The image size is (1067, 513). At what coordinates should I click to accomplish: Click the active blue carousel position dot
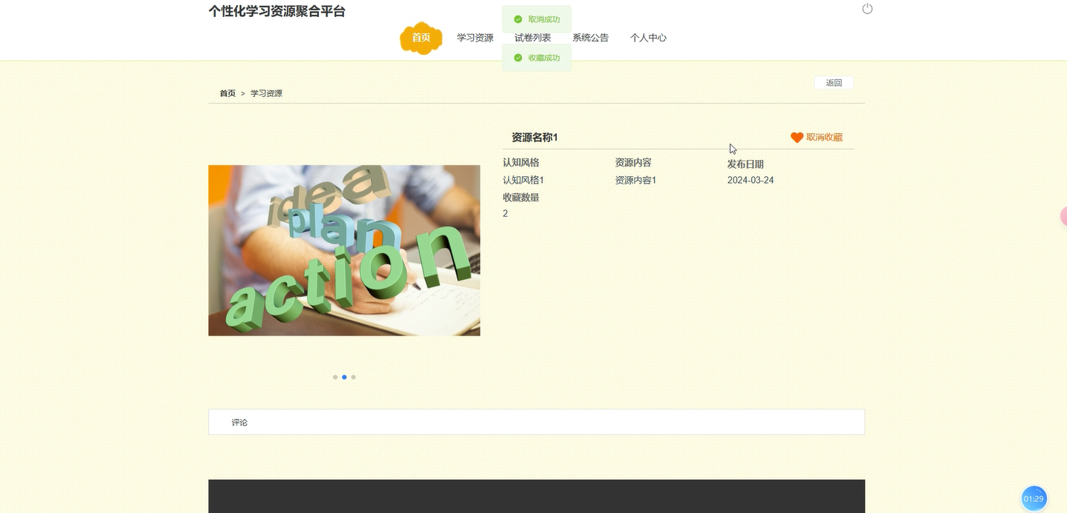pos(344,377)
